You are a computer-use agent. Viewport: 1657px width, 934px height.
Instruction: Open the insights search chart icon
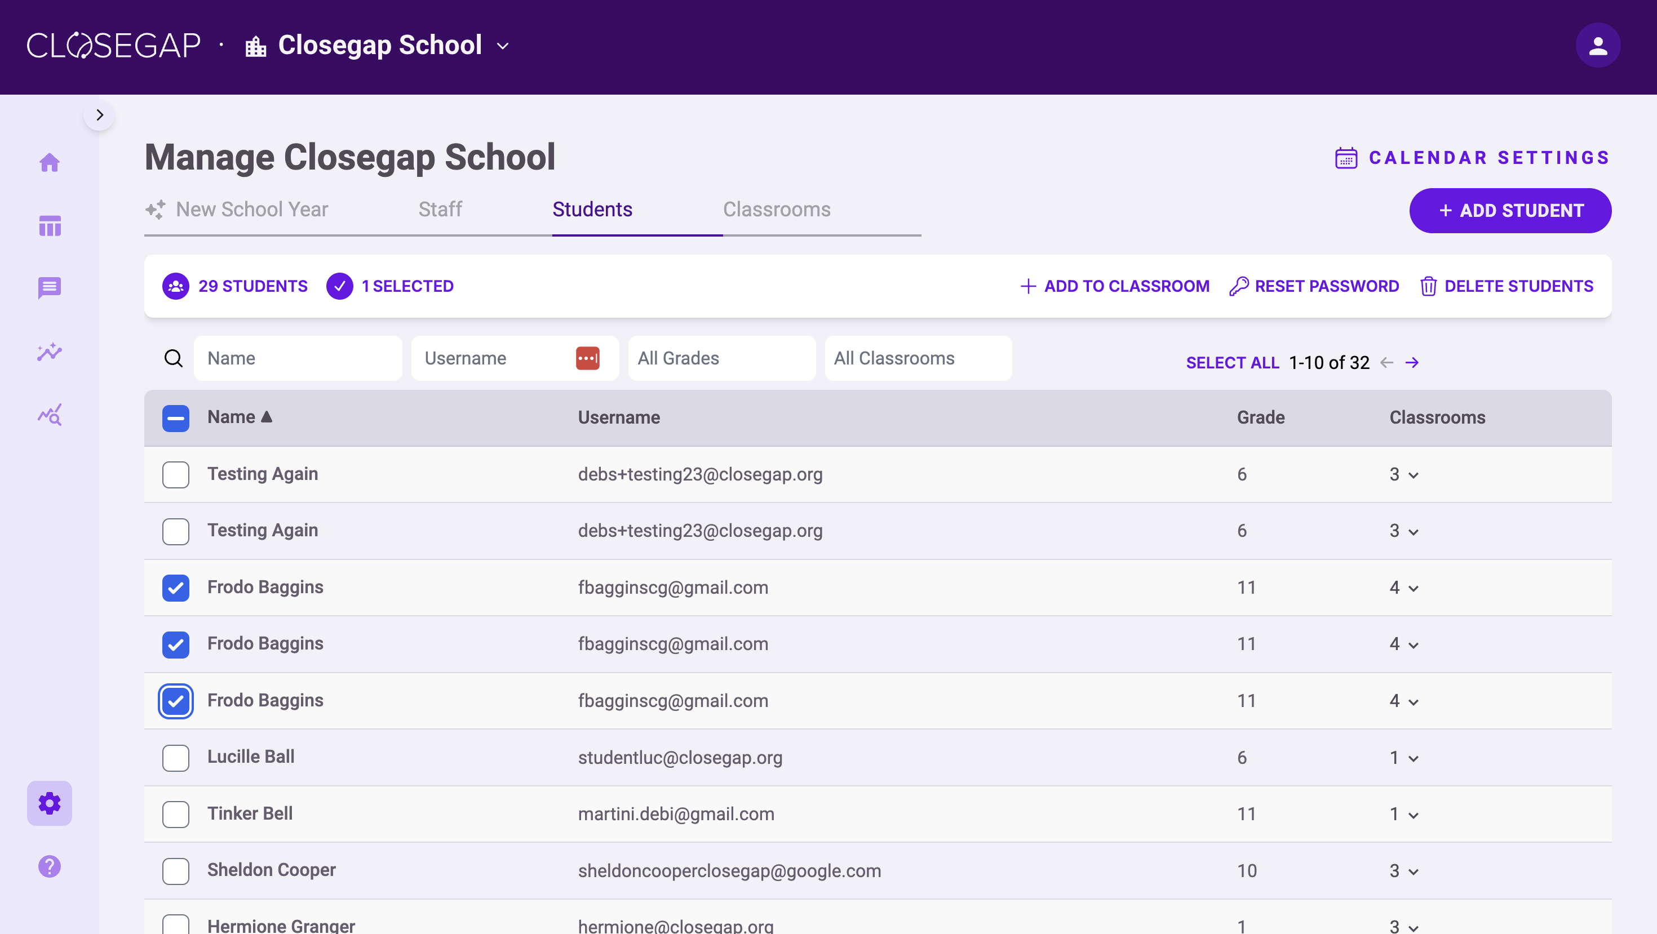50,415
